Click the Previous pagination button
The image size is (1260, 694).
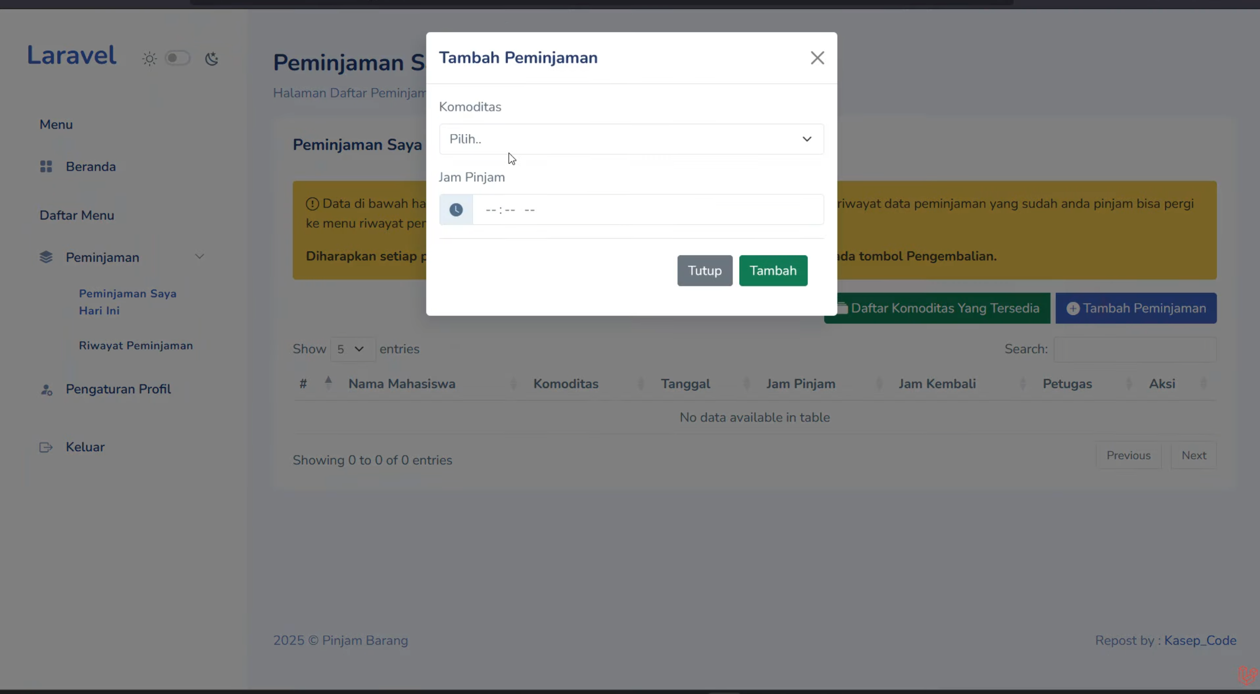point(1128,455)
